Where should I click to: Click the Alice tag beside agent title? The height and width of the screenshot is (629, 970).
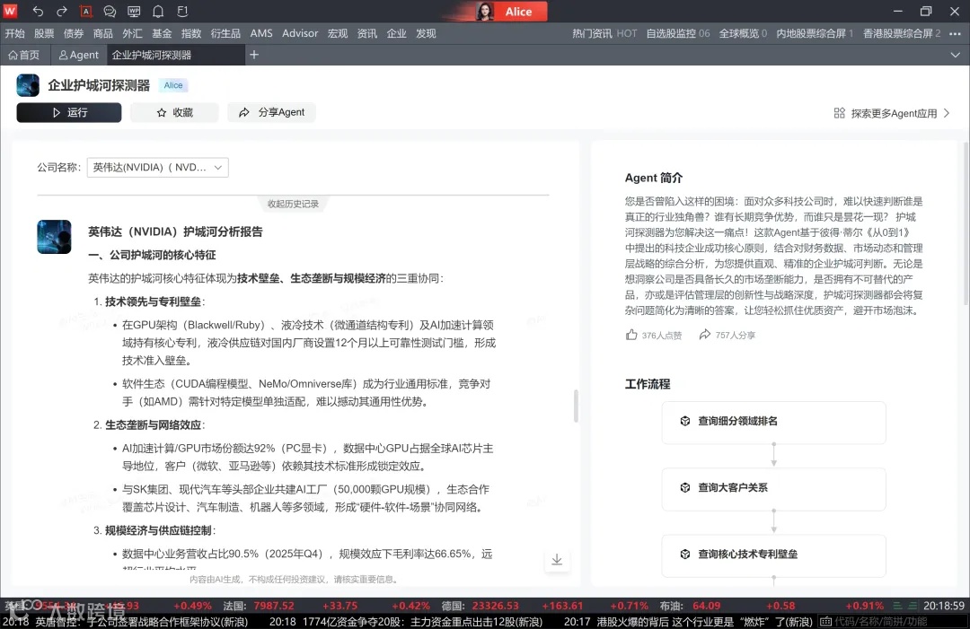point(173,85)
